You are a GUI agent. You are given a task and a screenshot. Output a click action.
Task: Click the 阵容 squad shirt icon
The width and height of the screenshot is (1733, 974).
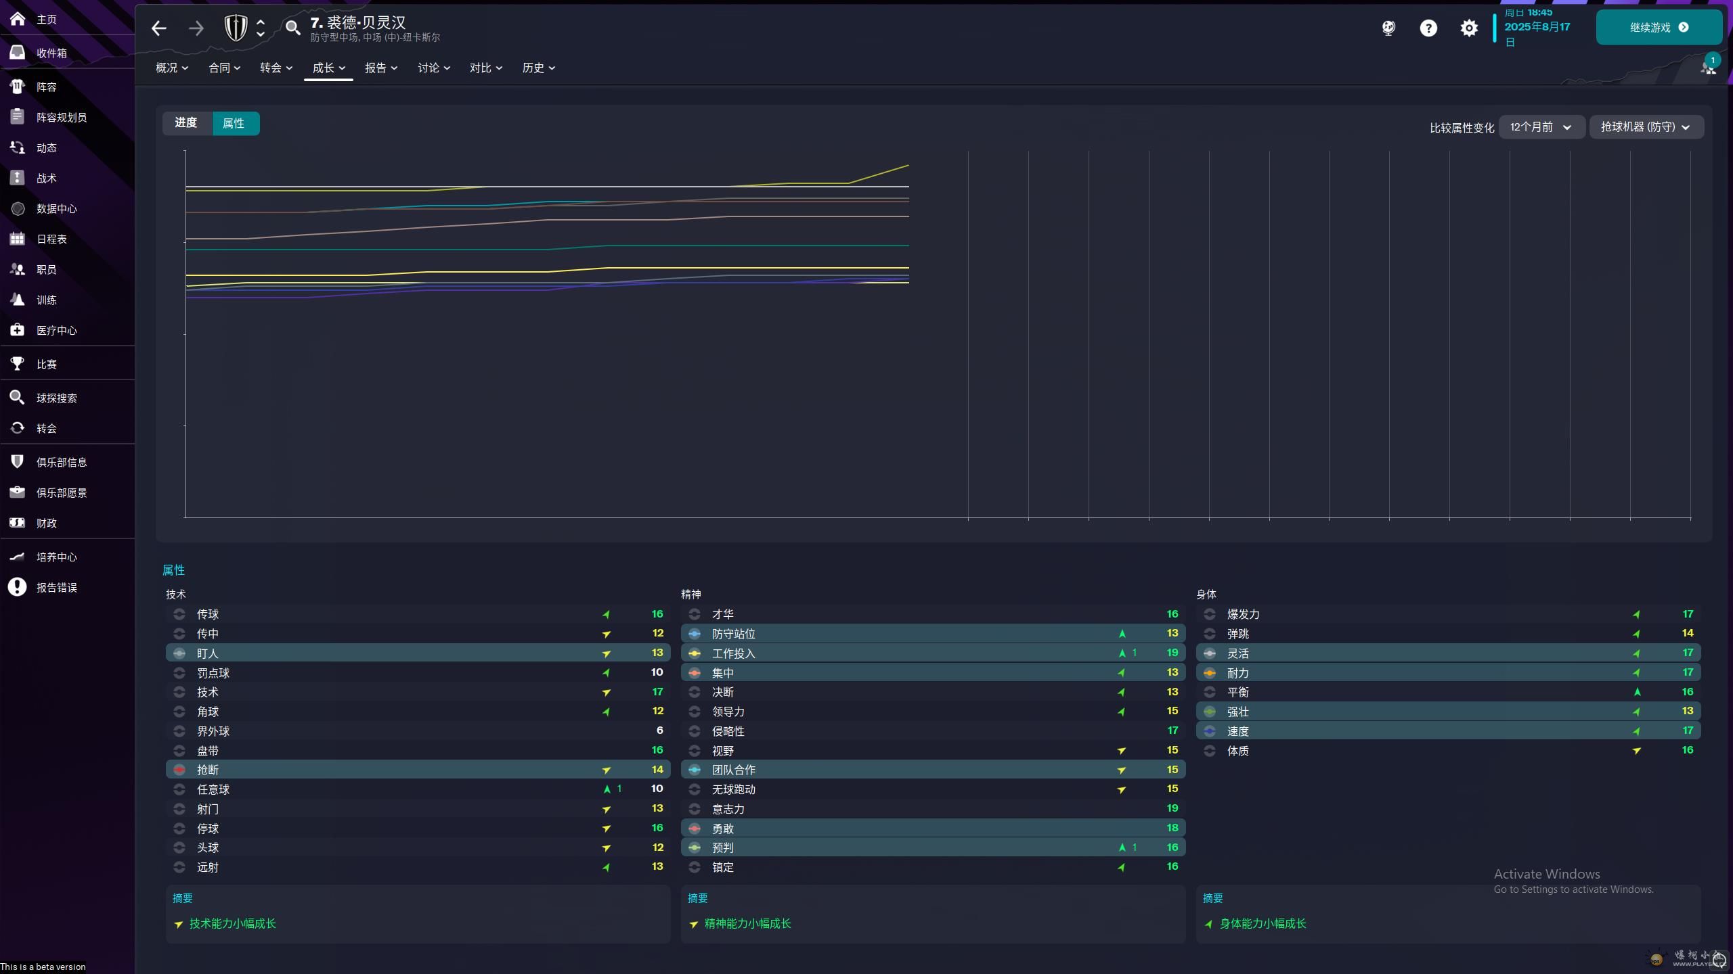[18, 87]
